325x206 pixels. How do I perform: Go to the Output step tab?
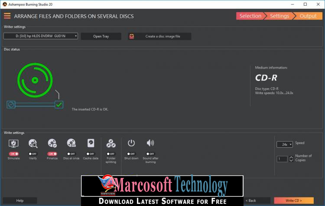(x=308, y=16)
